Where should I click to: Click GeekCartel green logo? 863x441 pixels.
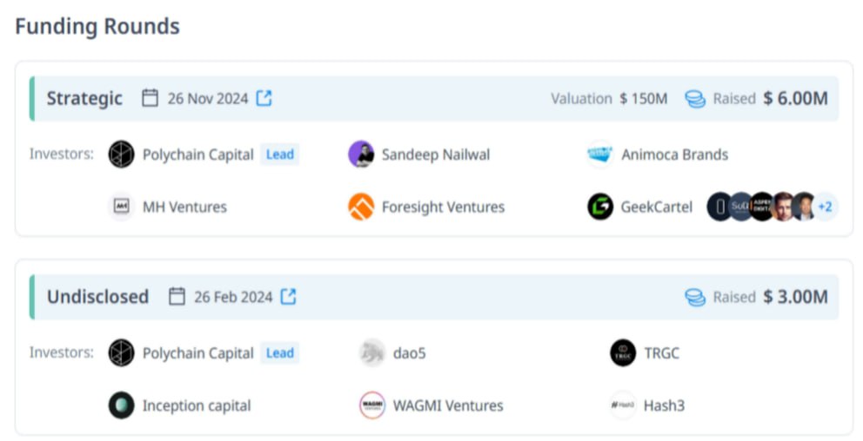click(x=600, y=207)
